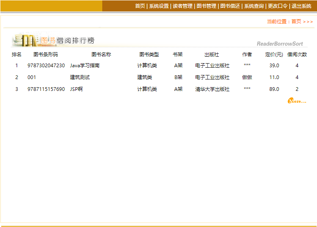Click barcode 9787115157690

pyautogui.click(x=46, y=89)
